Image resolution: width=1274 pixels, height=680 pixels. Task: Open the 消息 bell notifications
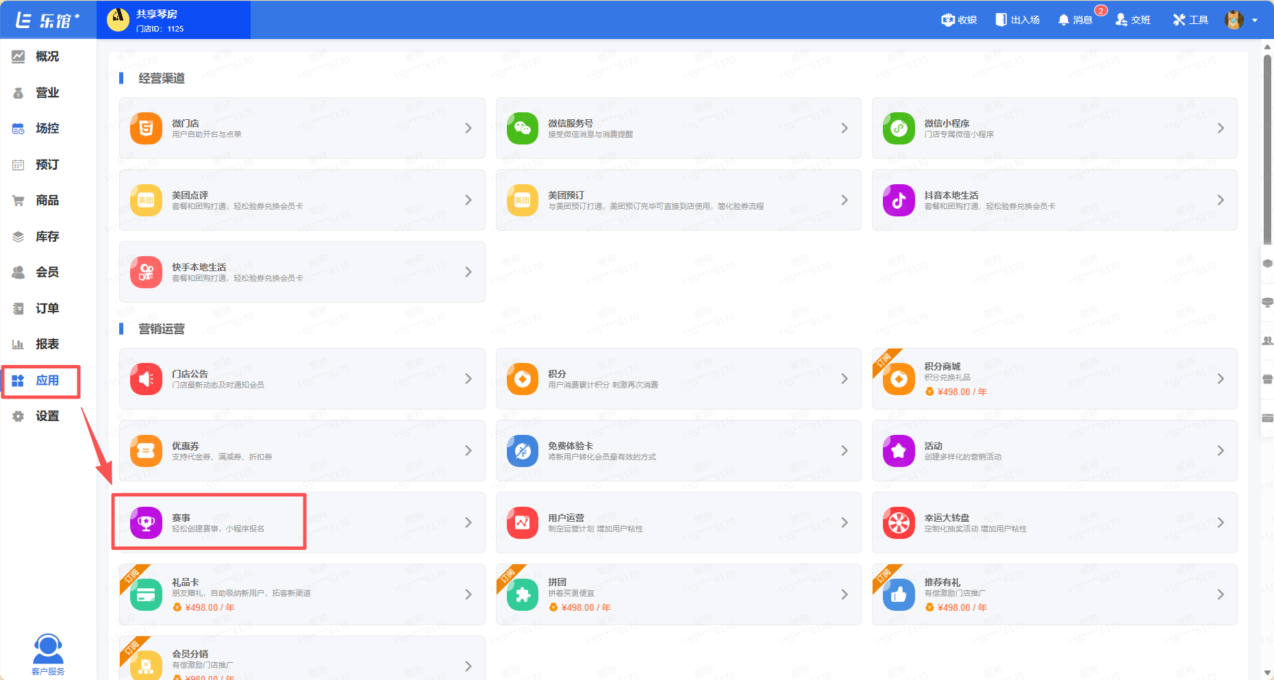[x=1075, y=20]
